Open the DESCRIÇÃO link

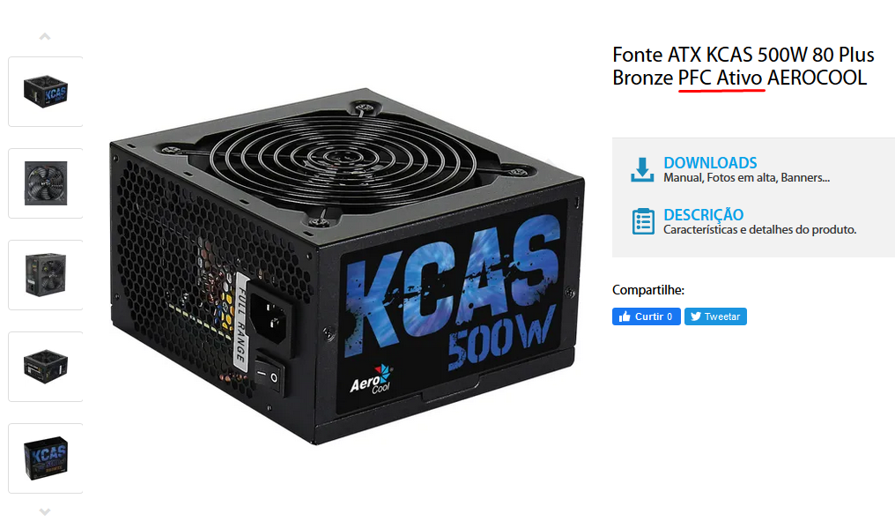tap(703, 215)
